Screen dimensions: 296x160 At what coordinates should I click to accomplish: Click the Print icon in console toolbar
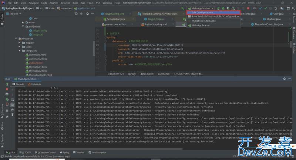pyautogui.click(x=13, y=110)
